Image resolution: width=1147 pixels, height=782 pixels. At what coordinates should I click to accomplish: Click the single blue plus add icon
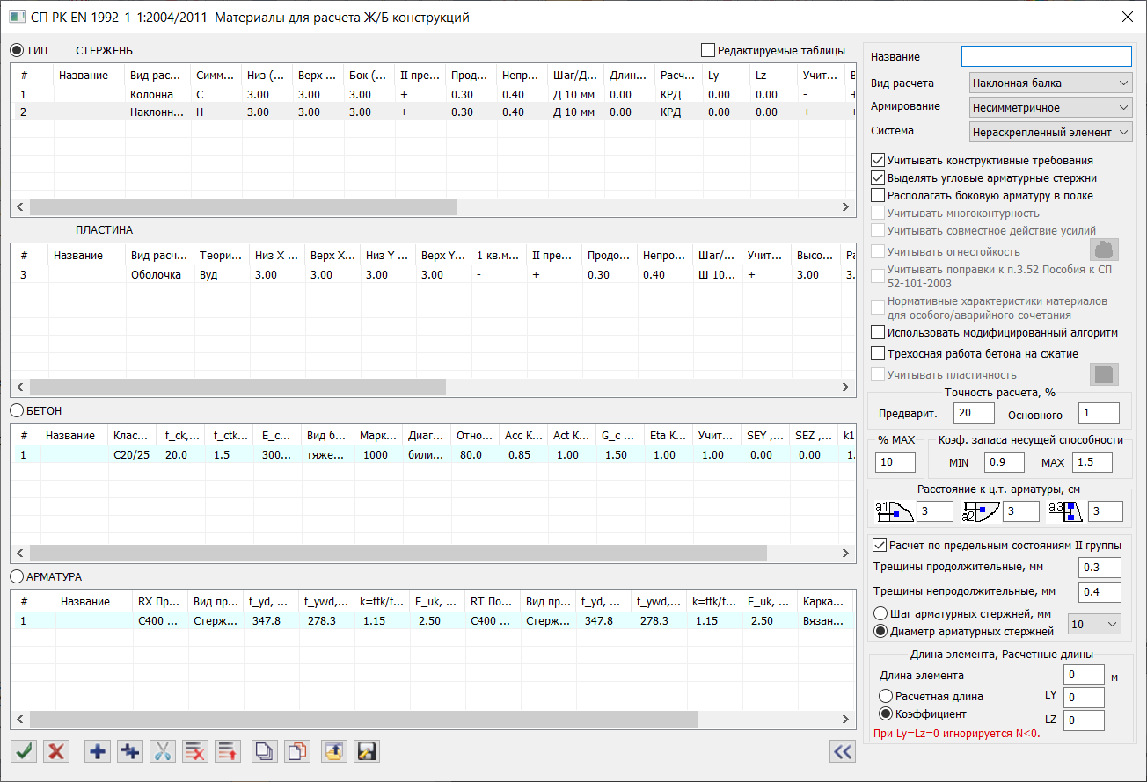coord(98,751)
